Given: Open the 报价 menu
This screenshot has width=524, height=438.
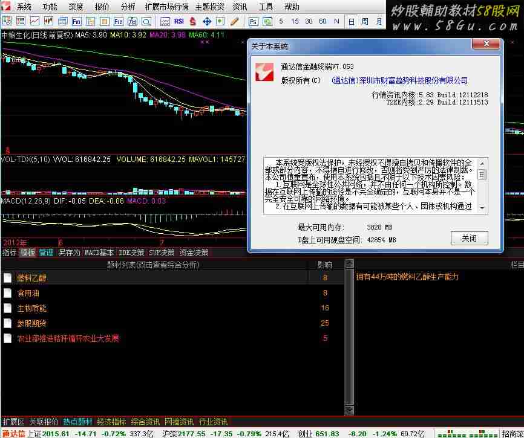Looking at the screenshot, I should (x=102, y=7).
